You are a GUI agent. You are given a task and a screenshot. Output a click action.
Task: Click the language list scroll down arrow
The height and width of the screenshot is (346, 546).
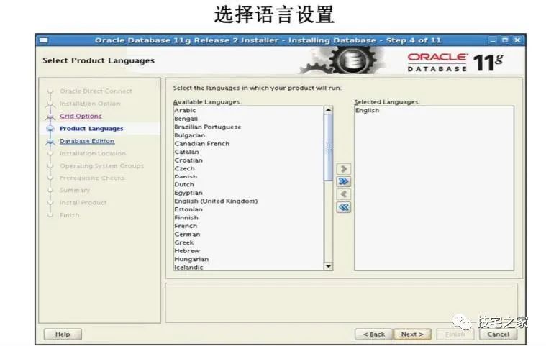[x=328, y=266]
